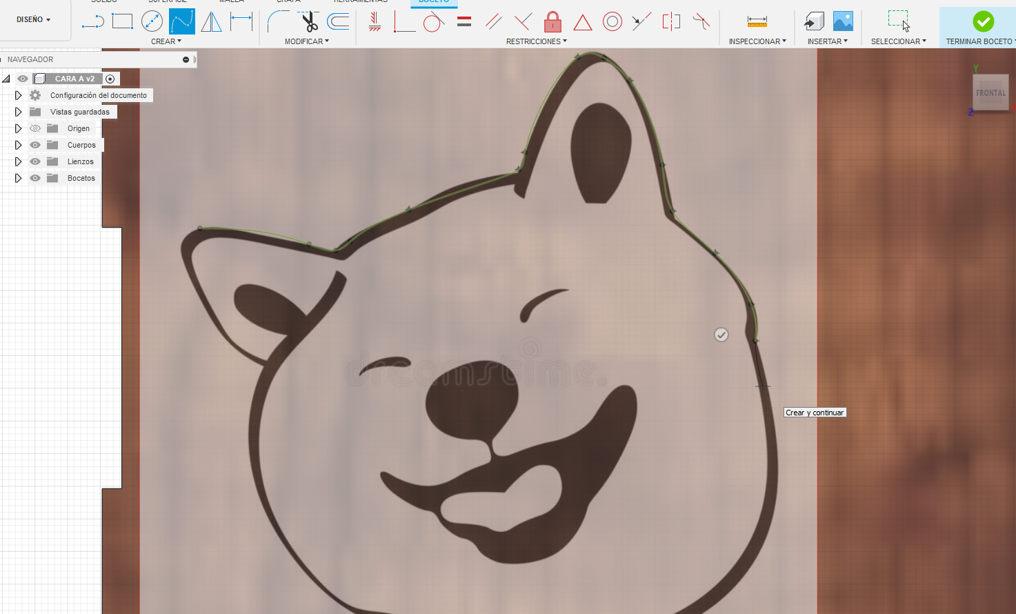Select the Trim scissors tool
1016x614 pixels.
(310, 21)
